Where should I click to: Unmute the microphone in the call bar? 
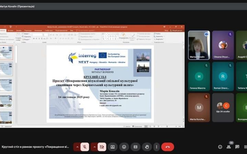click(x=85, y=147)
